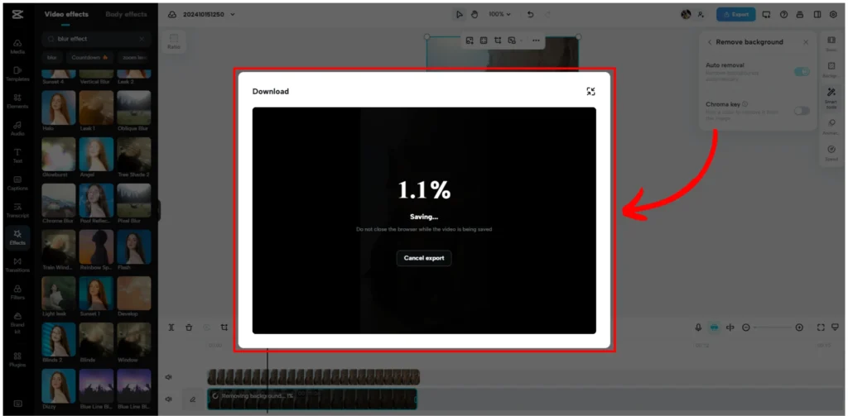The image size is (848, 416).
Task: Click the keyboard shortcuts icon at sidebar bottom
Action: (17, 403)
